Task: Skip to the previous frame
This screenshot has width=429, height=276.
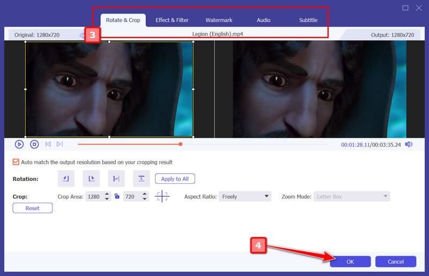Action: coord(48,144)
